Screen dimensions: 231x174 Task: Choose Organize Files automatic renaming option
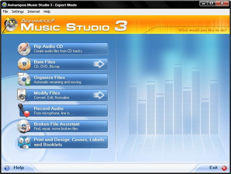point(62,79)
